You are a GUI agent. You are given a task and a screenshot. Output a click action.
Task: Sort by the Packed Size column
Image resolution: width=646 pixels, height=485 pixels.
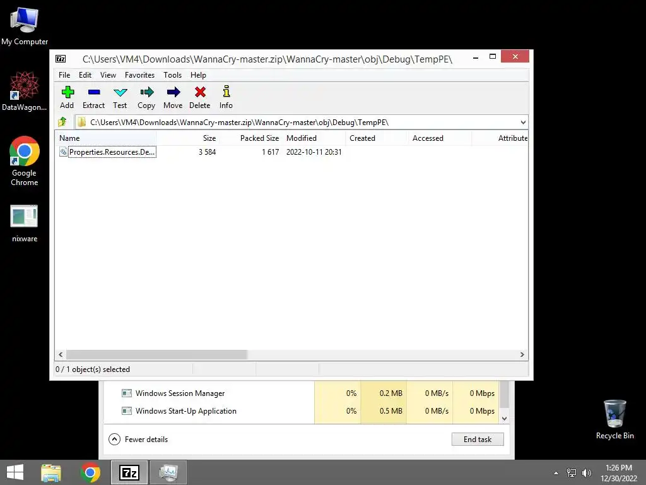tap(251, 138)
